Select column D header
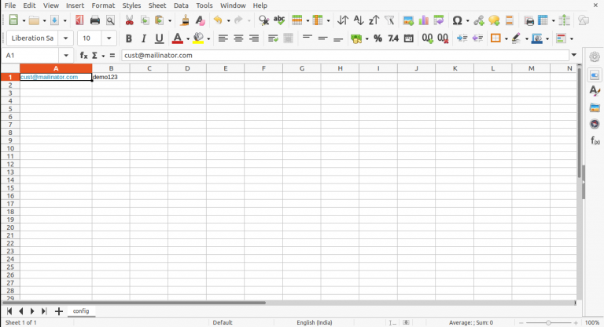 [187, 68]
